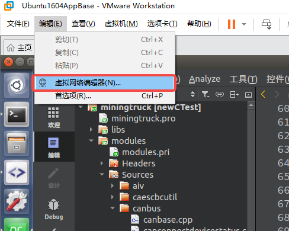This screenshot has height=231, width=289.
Task: Collapse the miningtruck [newCTest] project node
Action: [x=81, y=107]
